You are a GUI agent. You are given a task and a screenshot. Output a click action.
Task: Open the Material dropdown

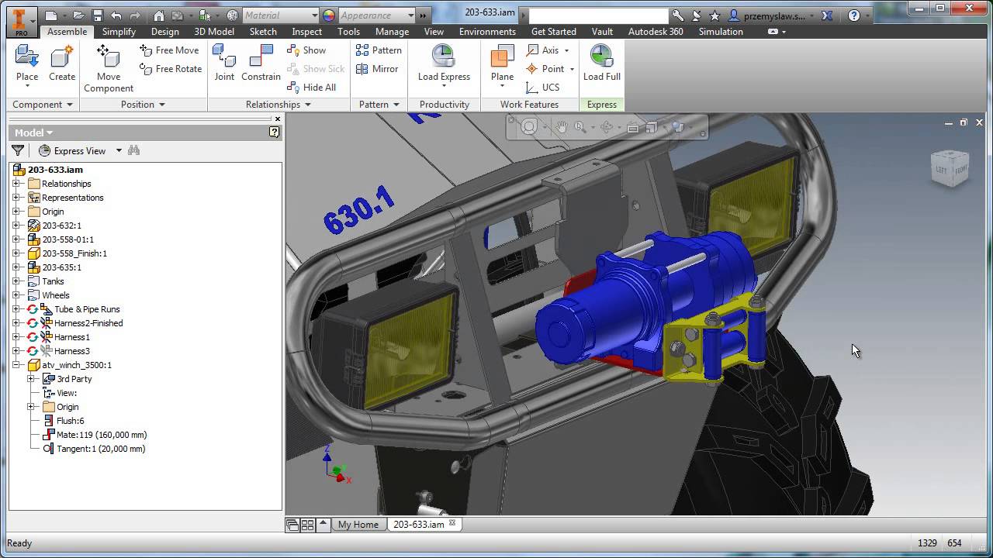pyautogui.click(x=313, y=15)
